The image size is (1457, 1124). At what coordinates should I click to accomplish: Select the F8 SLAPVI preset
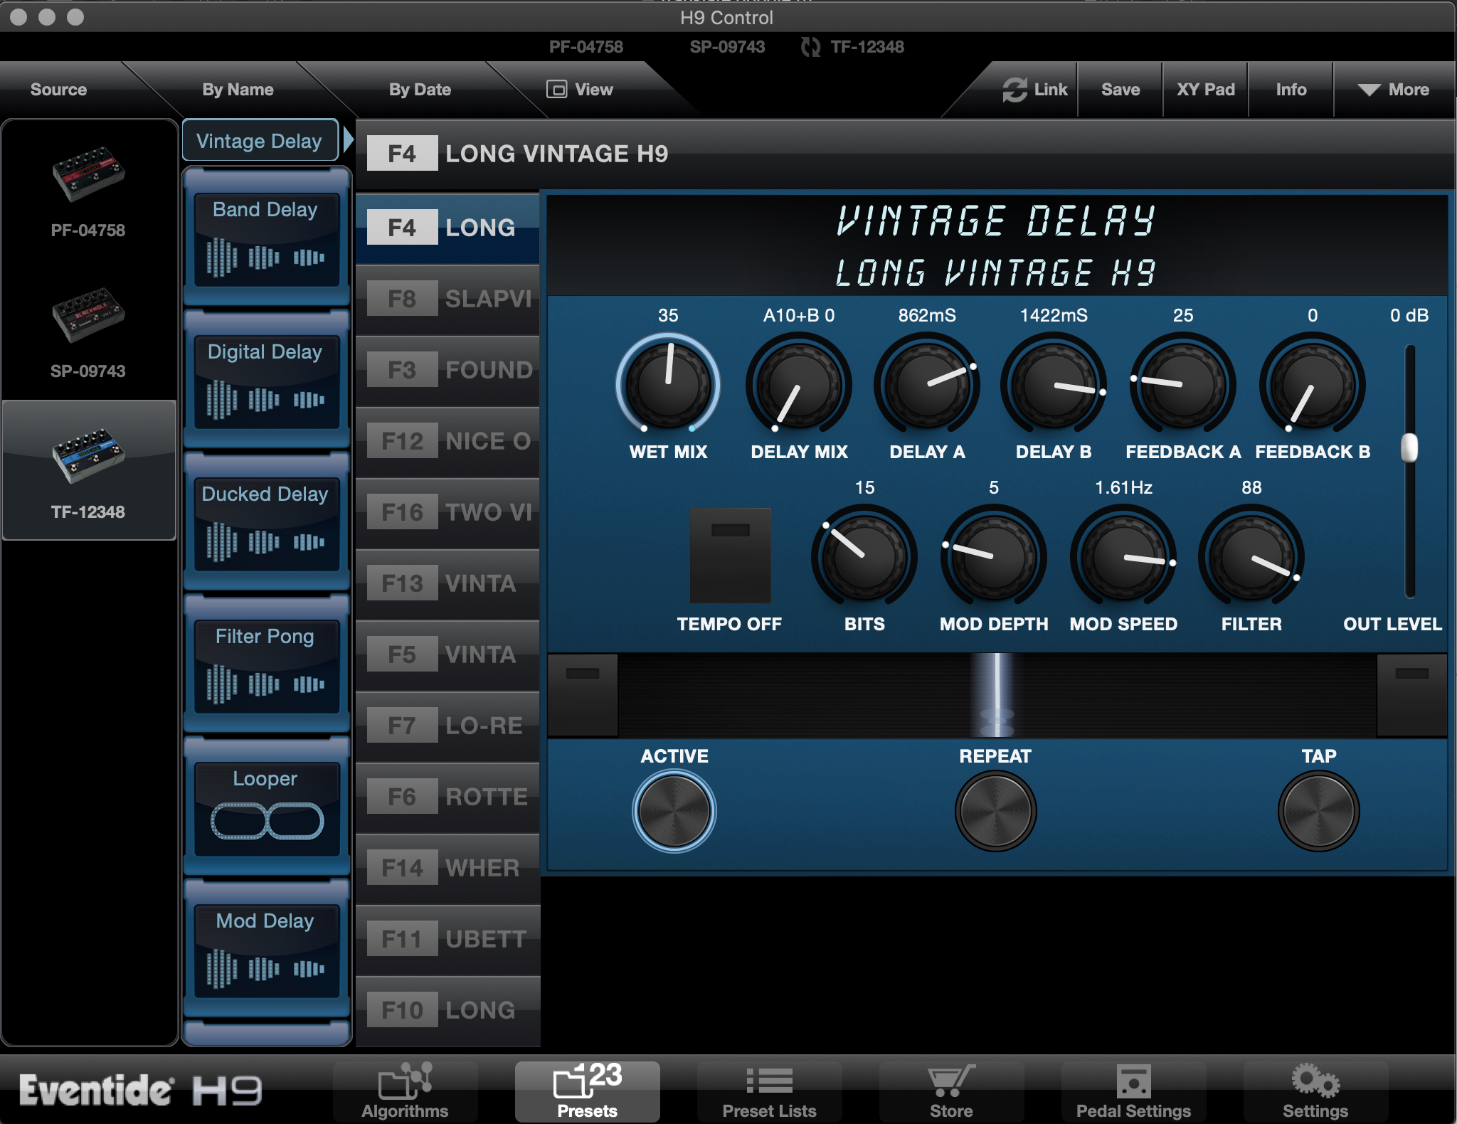tap(448, 299)
